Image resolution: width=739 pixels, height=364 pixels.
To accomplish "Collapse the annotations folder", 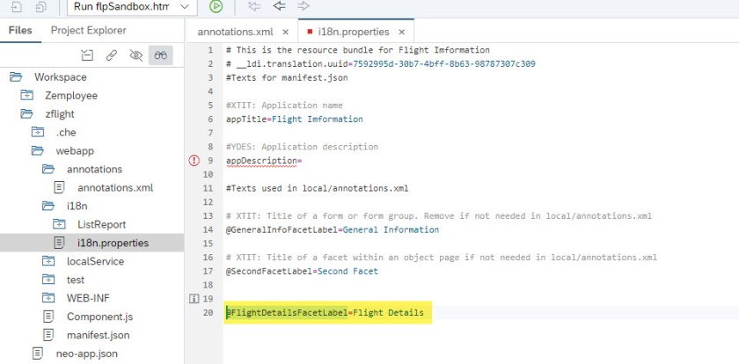I will pyautogui.click(x=48, y=169).
